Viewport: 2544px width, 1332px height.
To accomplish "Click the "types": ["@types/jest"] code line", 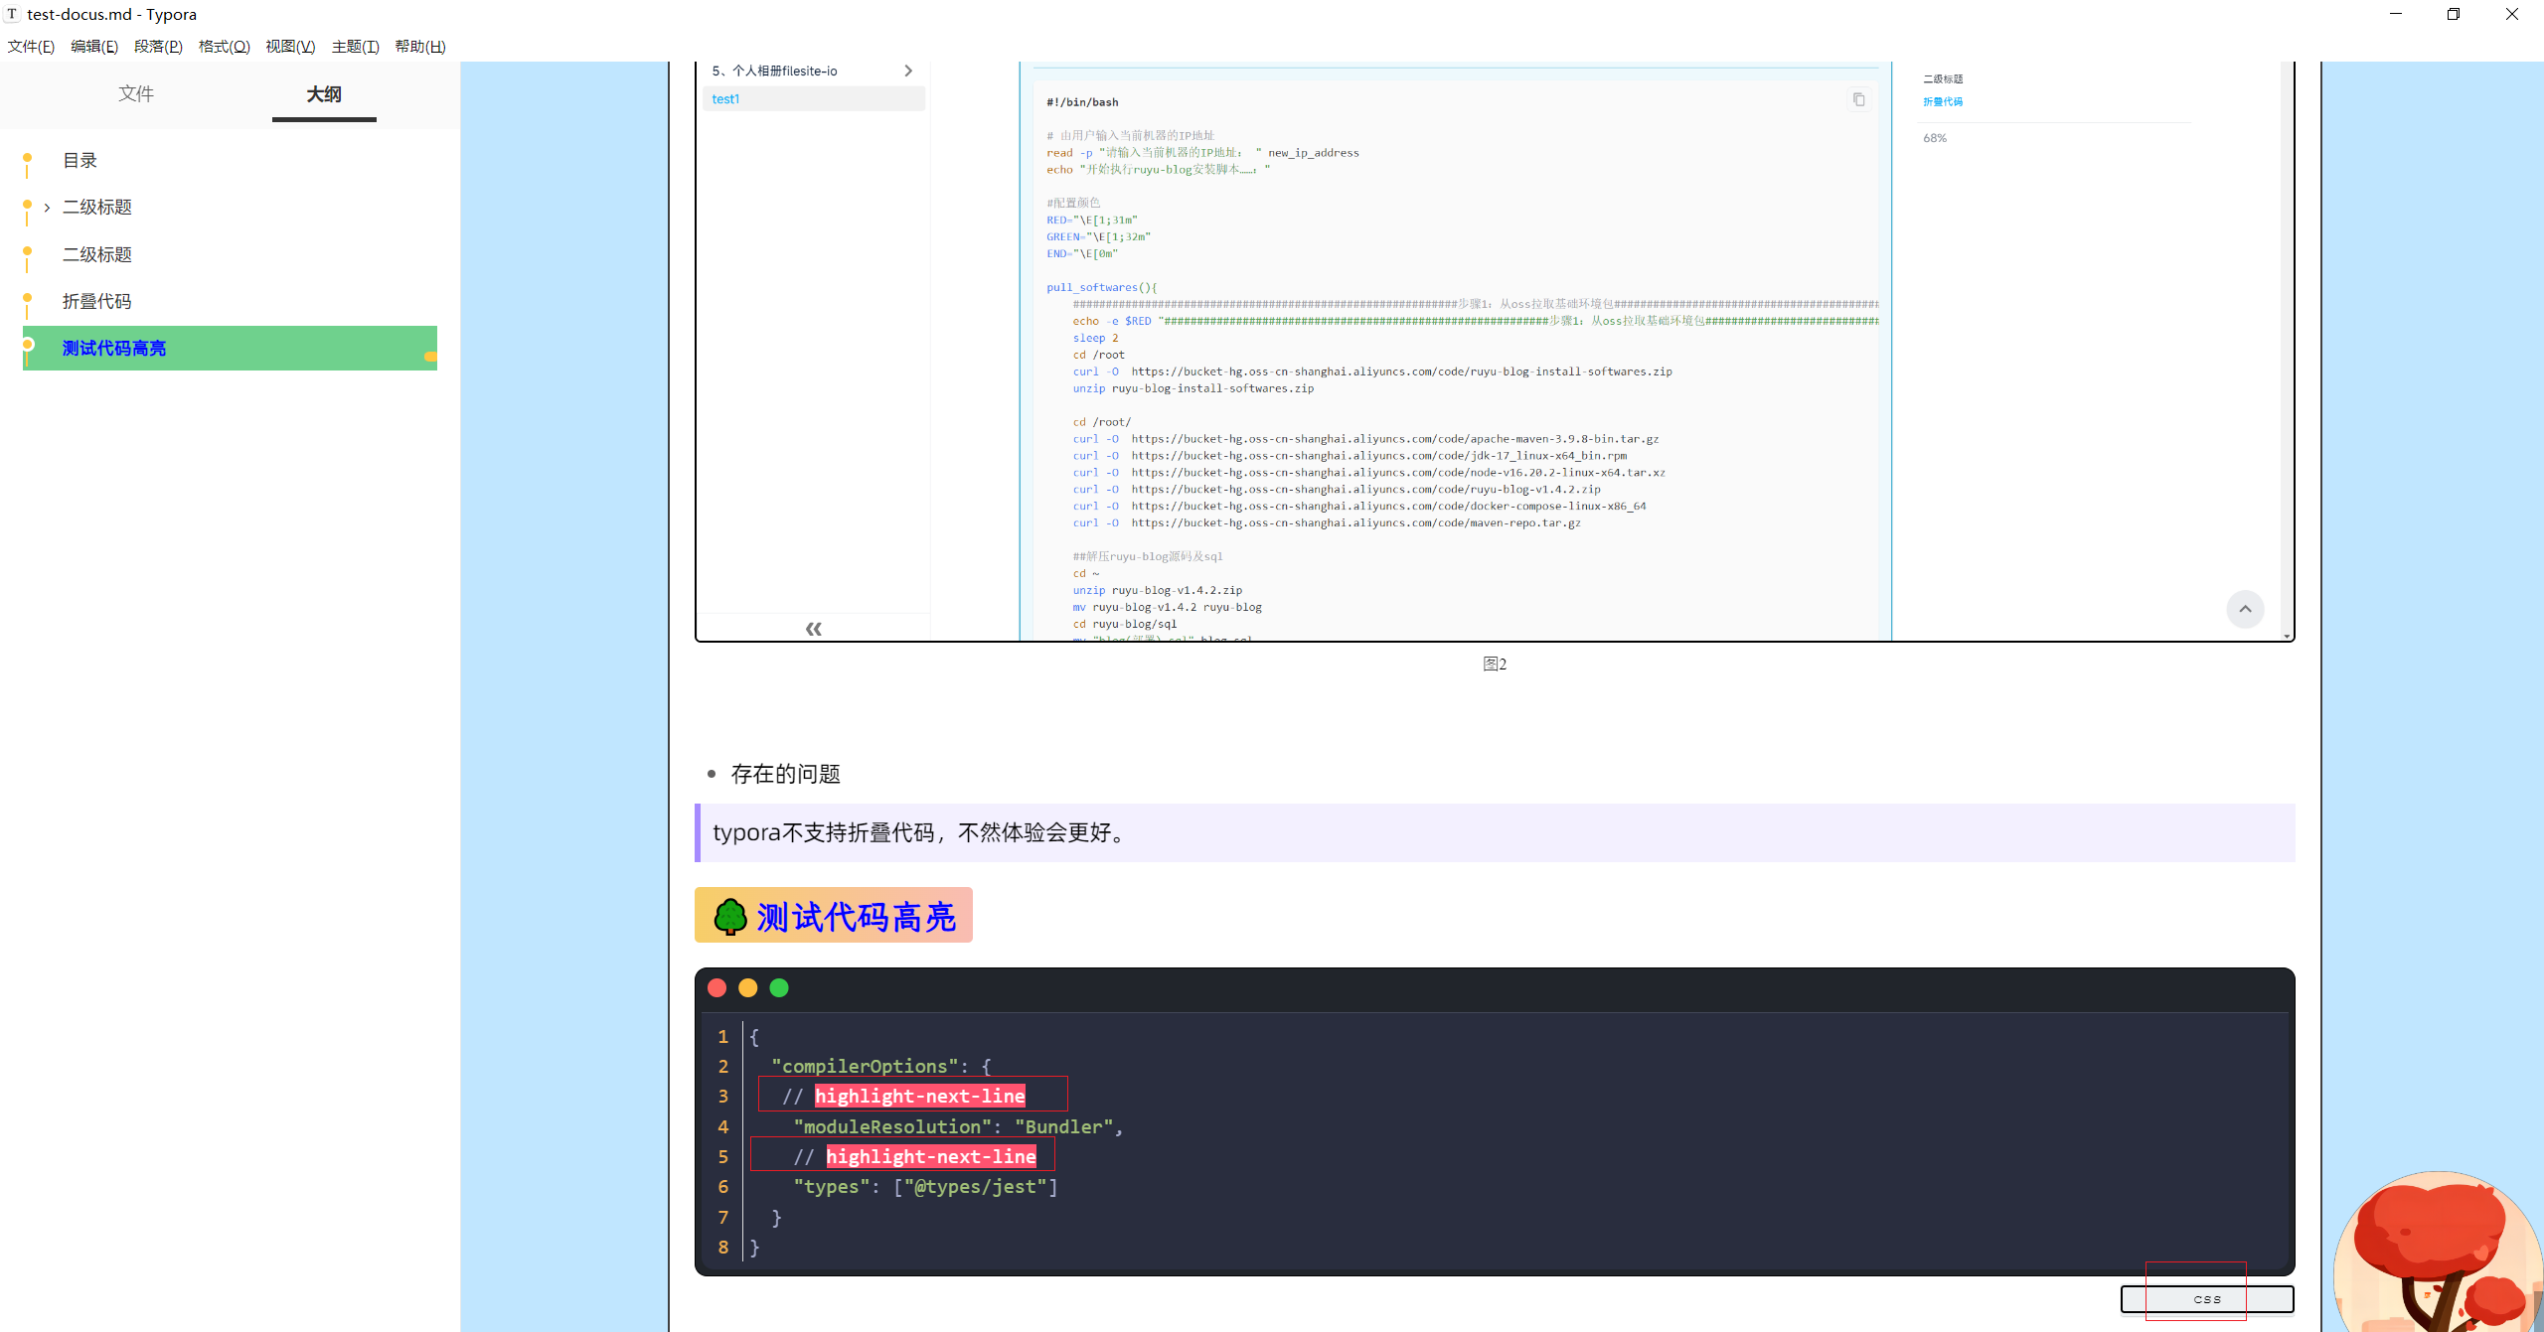I will tap(925, 1186).
